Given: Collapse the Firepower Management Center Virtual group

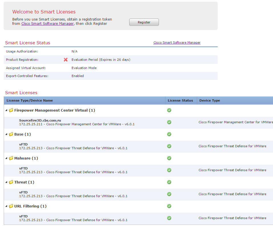Looking at the screenshot, I should [x=7, y=110].
